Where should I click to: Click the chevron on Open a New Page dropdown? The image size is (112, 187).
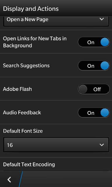coord(101,19)
